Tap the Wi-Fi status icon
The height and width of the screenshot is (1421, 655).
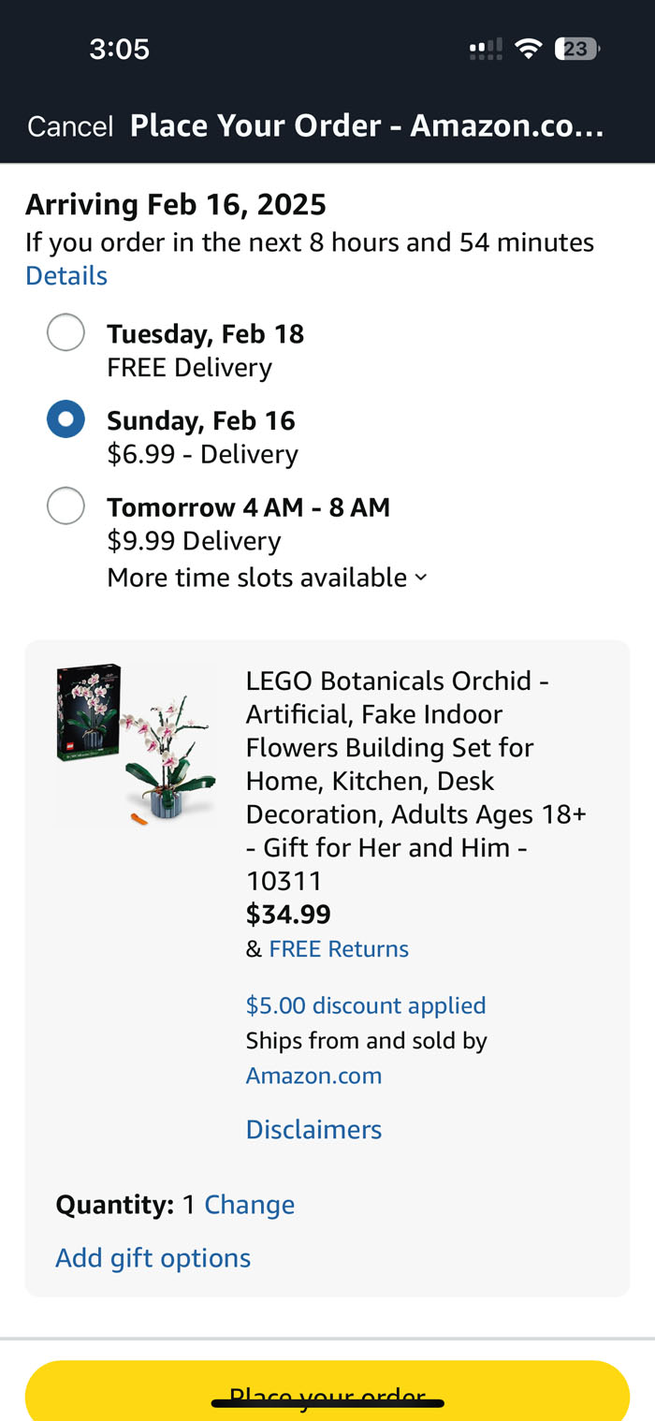coord(529,49)
